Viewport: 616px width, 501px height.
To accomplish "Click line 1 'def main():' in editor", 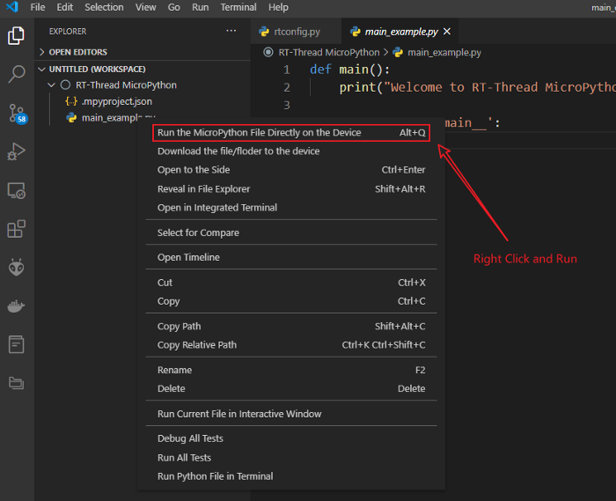I will click(349, 70).
